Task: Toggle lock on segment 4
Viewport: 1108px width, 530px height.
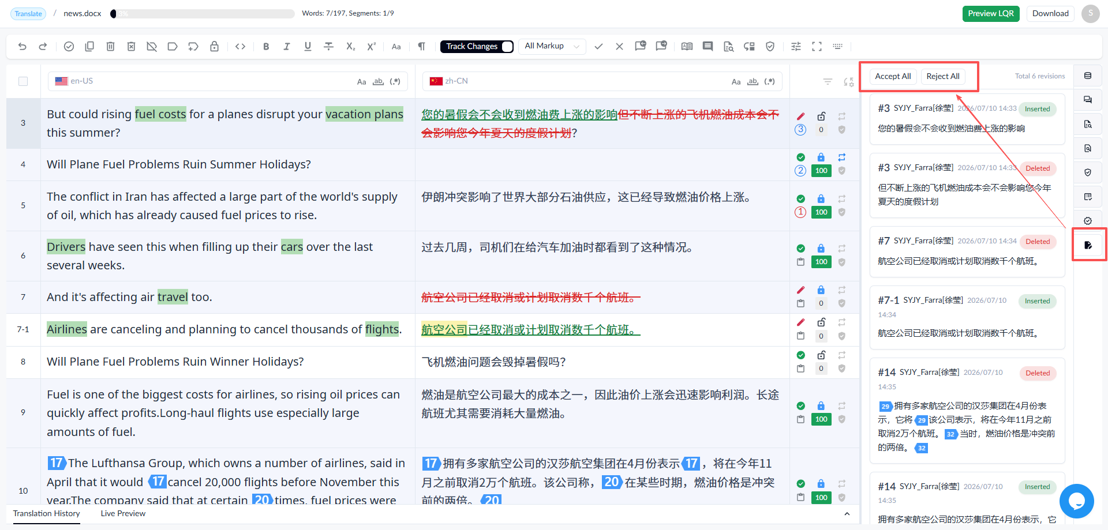Action: click(x=821, y=157)
